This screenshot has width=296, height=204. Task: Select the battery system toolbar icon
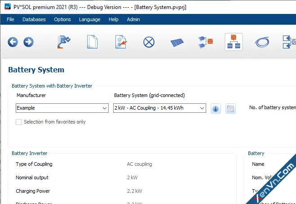[x=234, y=42]
